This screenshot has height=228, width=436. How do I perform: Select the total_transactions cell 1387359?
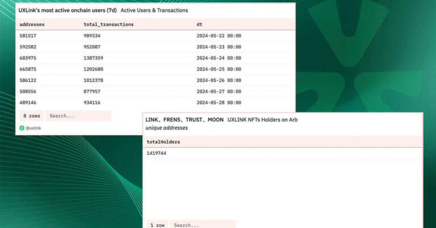(97, 58)
